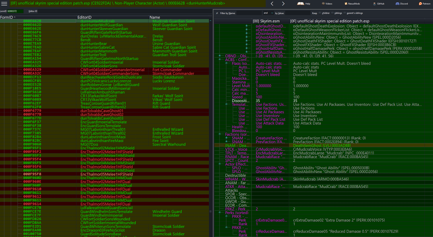Select the GuardSolitudeSonsBase record
Viewport: 433px width, 237px height.
[104, 234]
